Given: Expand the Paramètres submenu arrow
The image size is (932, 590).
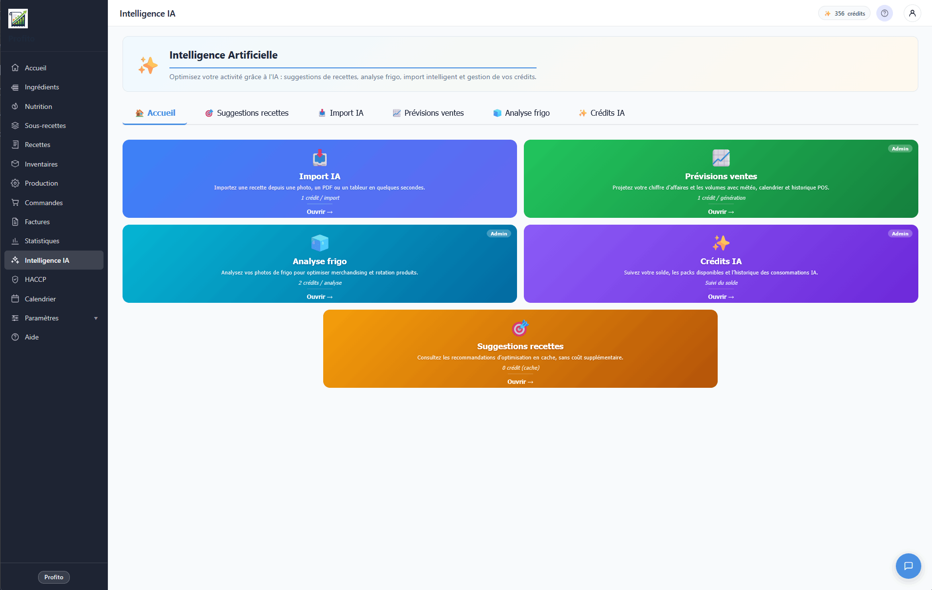Looking at the screenshot, I should 96,318.
